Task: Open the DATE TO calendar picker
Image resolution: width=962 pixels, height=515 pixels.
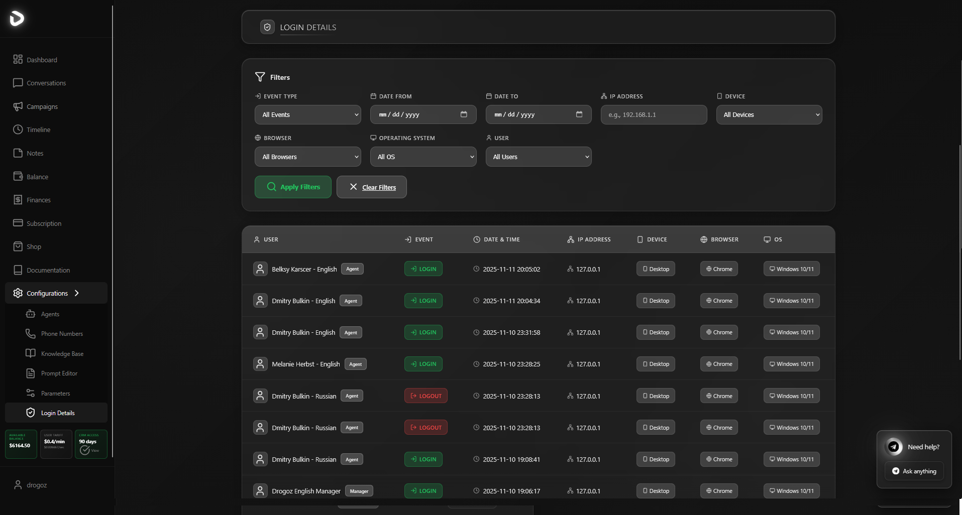Action: (x=579, y=114)
